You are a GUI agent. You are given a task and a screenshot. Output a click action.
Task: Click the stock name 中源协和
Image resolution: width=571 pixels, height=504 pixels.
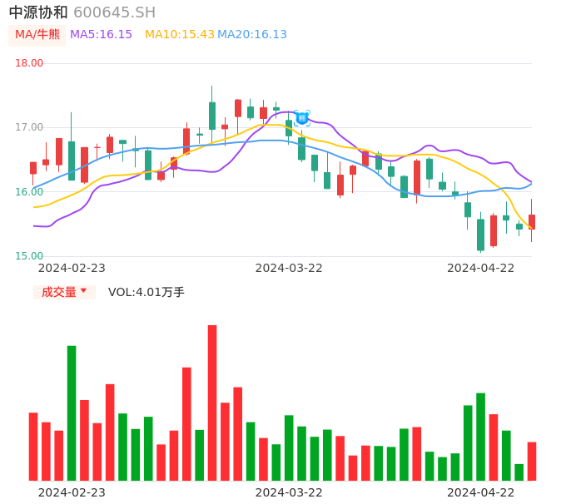point(38,12)
